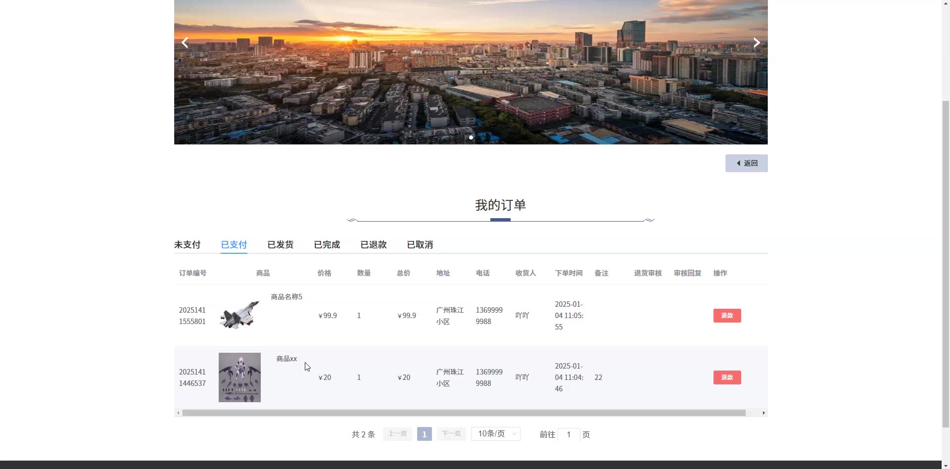Switch to 已支付 tab
Screen dimensions: 950x469
pos(234,244)
